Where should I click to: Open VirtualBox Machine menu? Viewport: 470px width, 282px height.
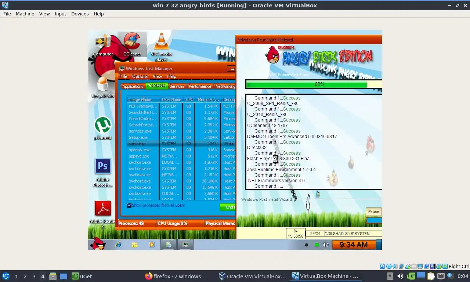[25, 14]
